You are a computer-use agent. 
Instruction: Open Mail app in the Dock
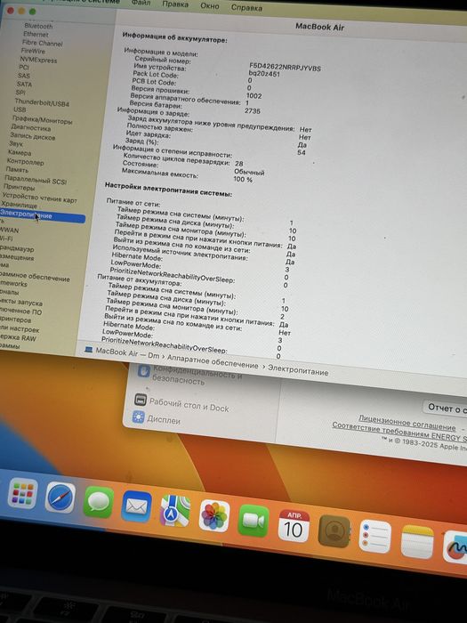tap(136, 506)
